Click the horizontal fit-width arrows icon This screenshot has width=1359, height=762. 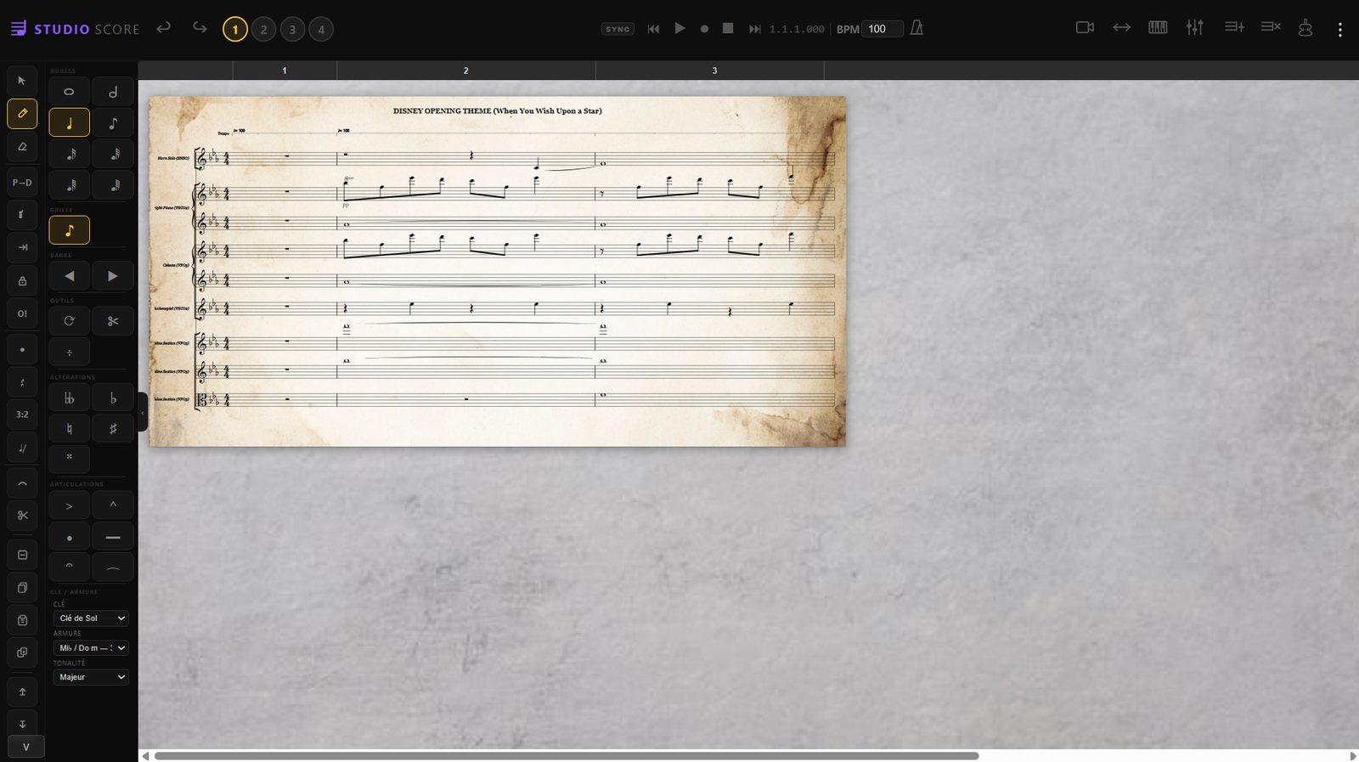tap(1122, 27)
